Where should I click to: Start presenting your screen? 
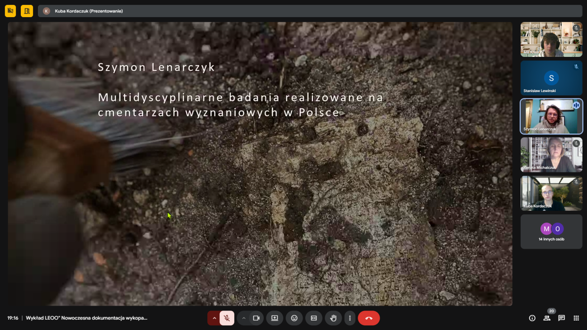275,318
